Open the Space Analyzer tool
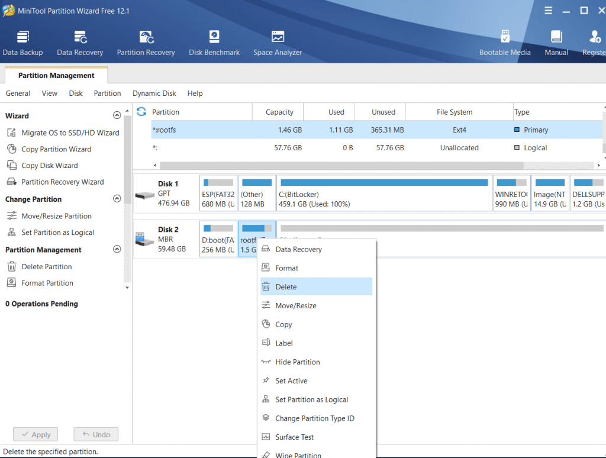 (x=278, y=43)
